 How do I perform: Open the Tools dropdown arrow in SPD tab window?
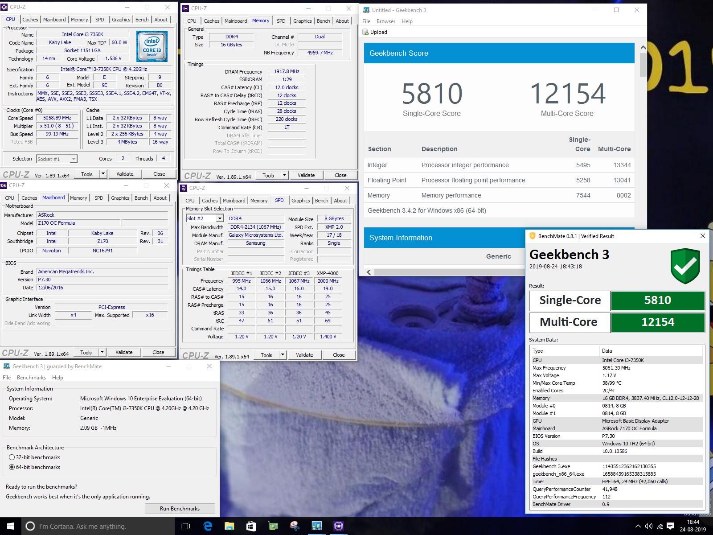[283, 355]
